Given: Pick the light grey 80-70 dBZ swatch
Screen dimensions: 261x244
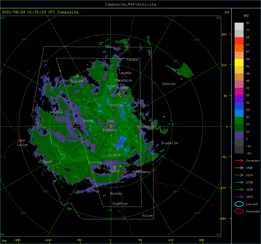Looking at the screenshot, I should click(x=239, y=26).
